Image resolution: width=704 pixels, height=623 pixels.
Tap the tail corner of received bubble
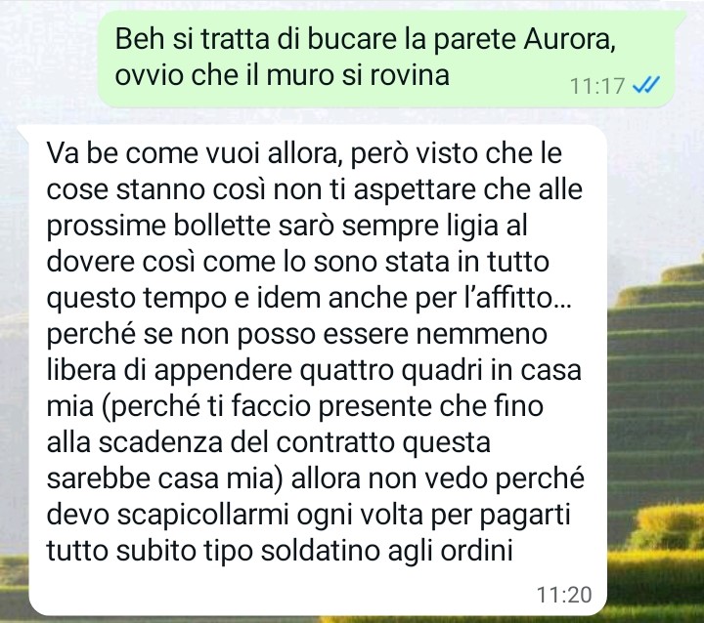(23, 132)
